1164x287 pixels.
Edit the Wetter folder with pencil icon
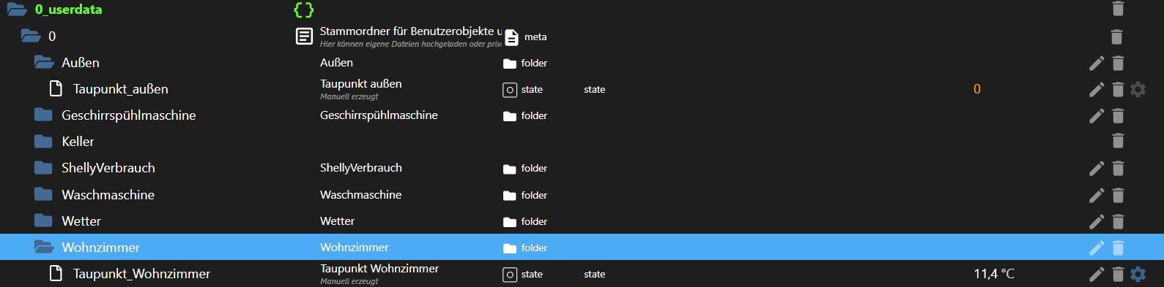pyautogui.click(x=1097, y=222)
